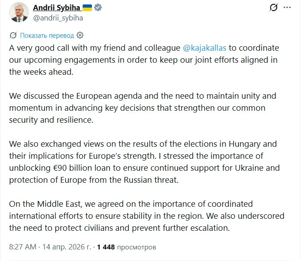302x261 pixels.
Task: Open the @andrii_sybiha handle
Action: 58,18
